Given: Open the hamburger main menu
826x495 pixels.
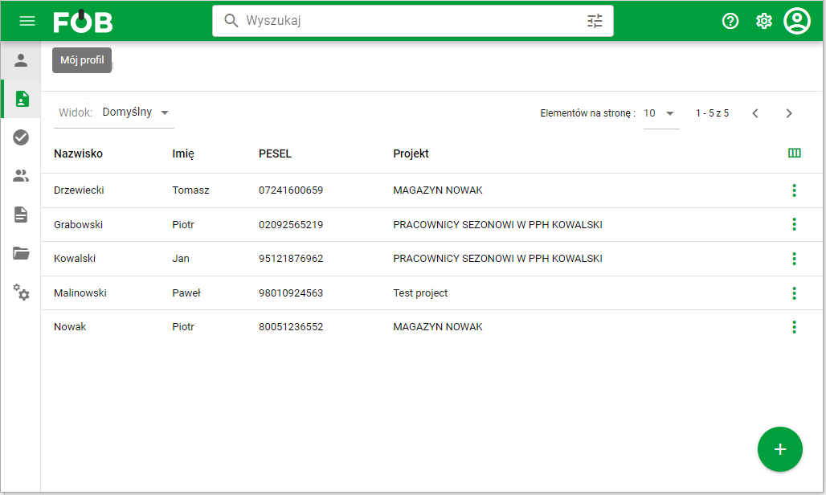Looking at the screenshot, I should [27, 21].
